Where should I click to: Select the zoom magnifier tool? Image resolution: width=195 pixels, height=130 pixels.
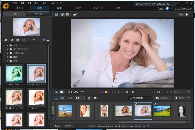click(x=181, y=14)
